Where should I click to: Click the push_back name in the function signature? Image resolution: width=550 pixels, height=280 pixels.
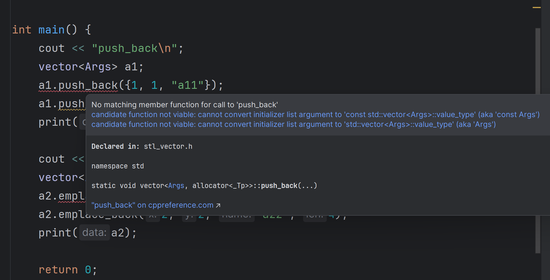click(x=278, y=186)
